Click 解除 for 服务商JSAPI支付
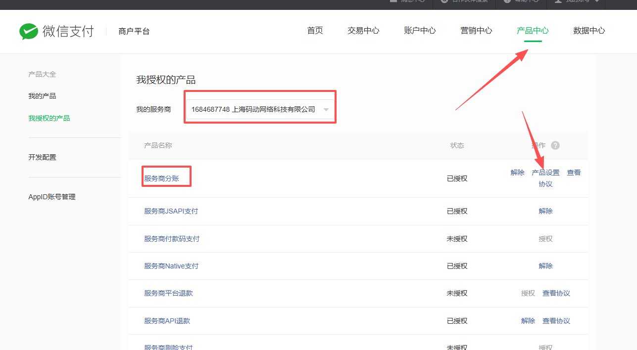Viewport: 637px width, 350px height. (545, 211)
